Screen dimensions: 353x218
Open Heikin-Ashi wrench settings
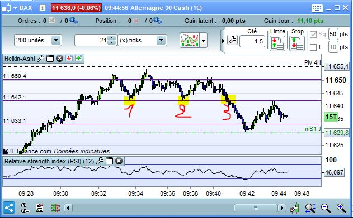coord(40,59)
